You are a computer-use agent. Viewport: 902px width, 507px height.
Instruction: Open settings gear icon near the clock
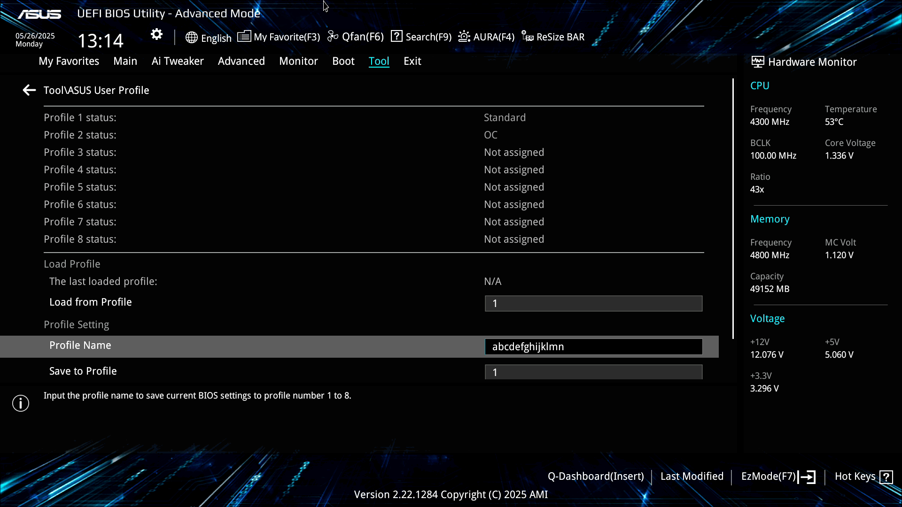[156, 34]
